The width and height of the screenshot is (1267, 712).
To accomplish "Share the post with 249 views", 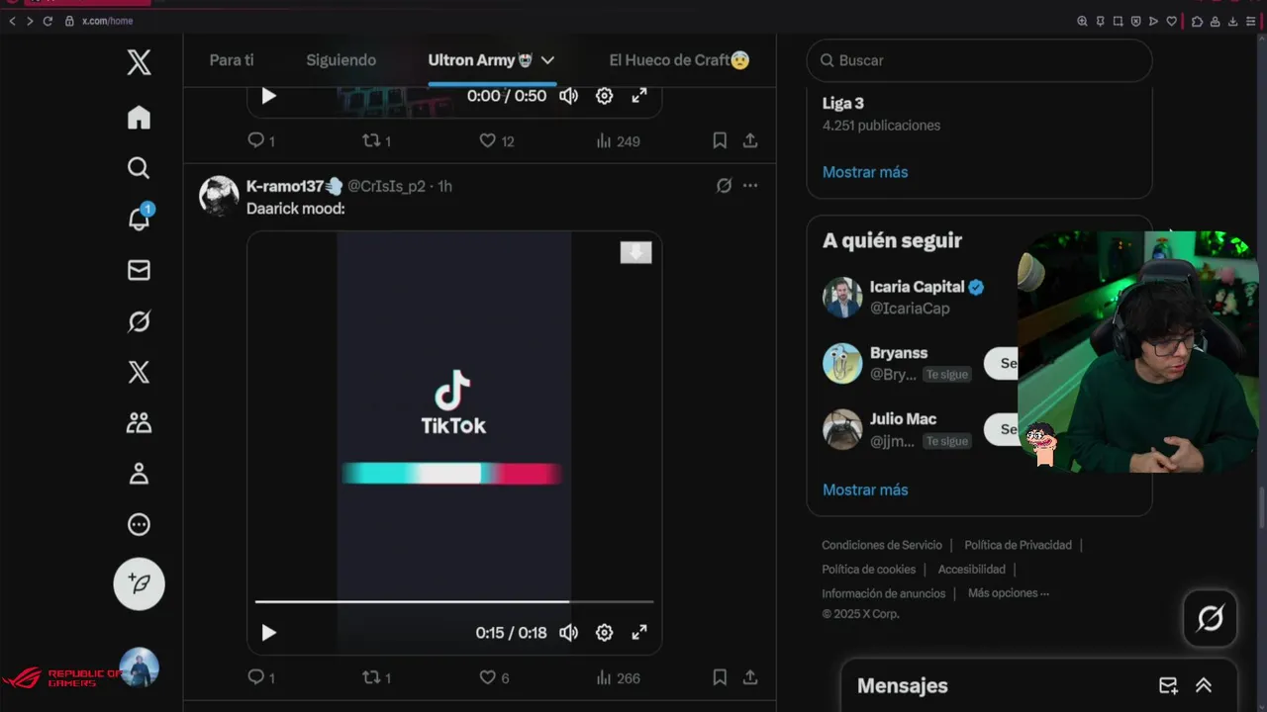I will 750,140.
